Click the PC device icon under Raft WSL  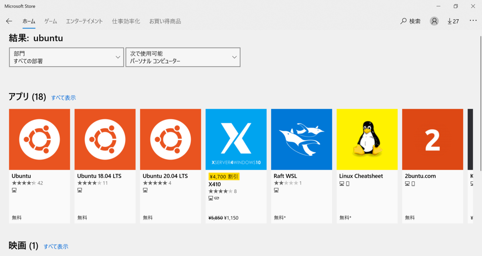pos(276,190)
